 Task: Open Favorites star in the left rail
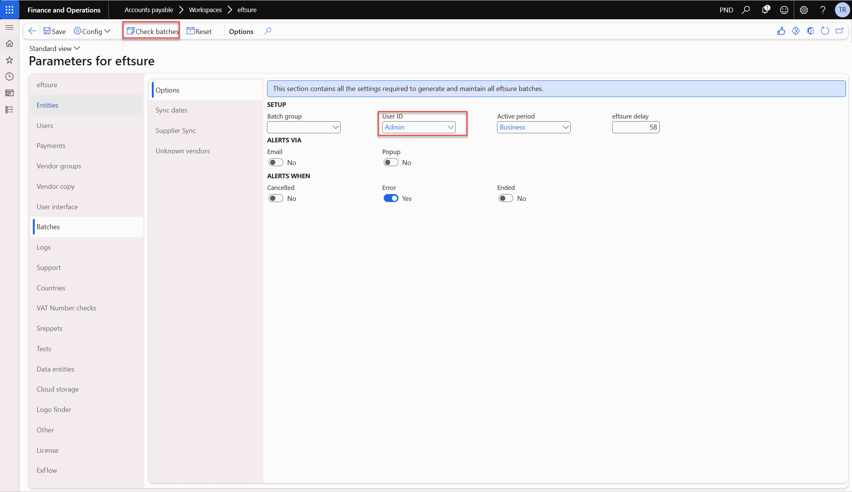pyautogui.click(x=9, y=60)
